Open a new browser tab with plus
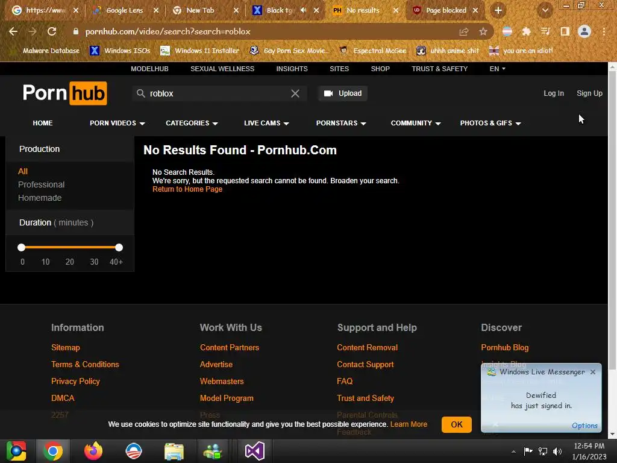The image size is (617, 463). point(498,10)
